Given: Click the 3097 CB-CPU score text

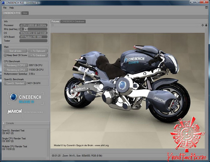Looking at the screenshot, I should (35, 65).
